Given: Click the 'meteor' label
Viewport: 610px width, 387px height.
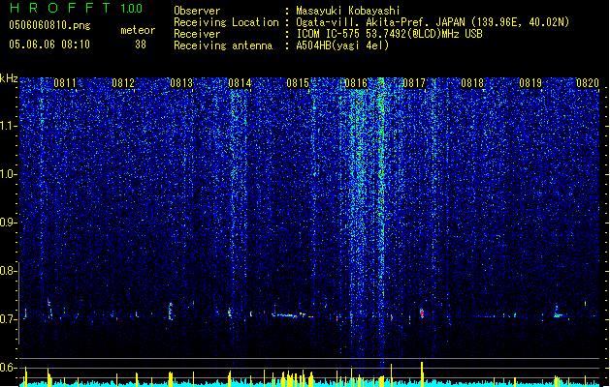Looking at the screenshot, I should (x=138, y=30).
